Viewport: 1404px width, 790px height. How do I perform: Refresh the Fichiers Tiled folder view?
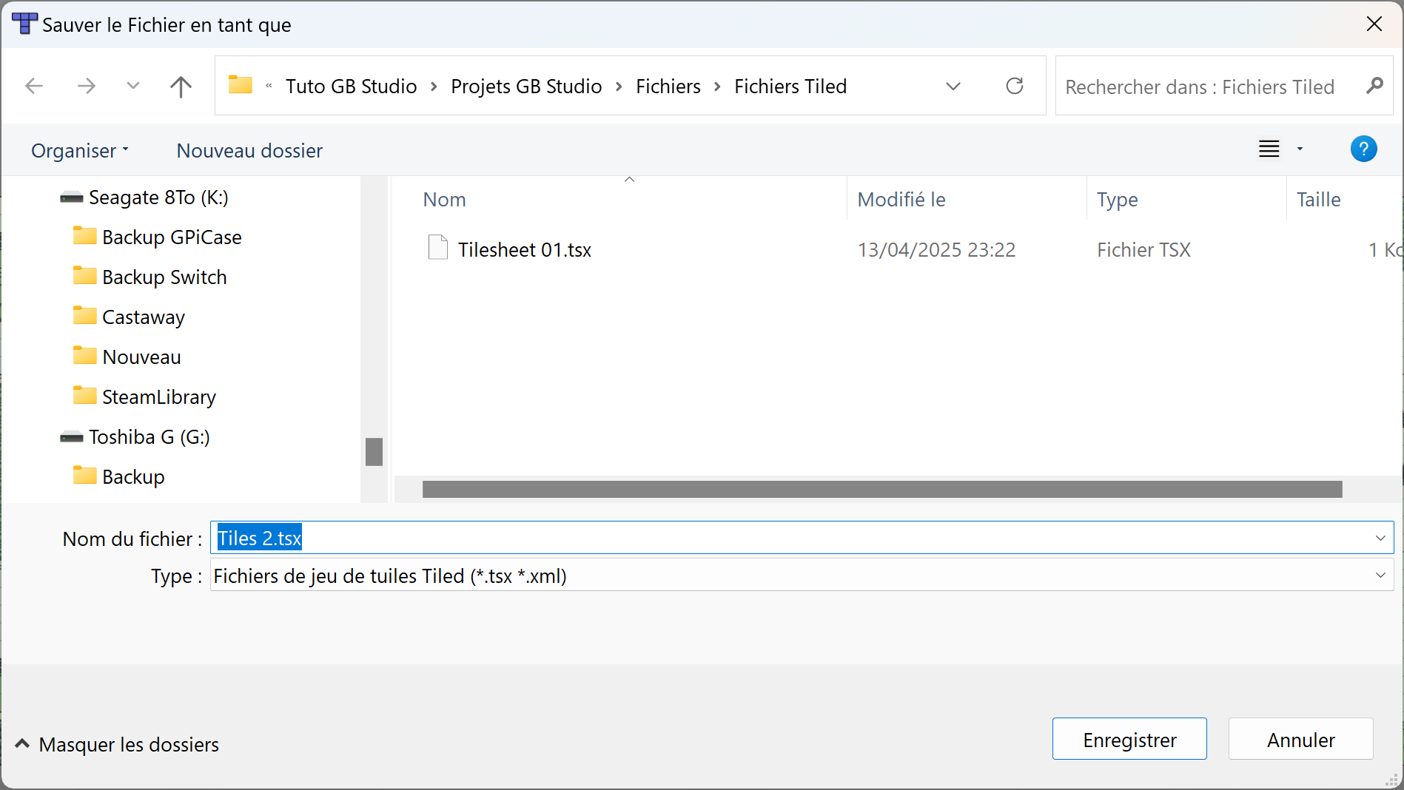pyautogui.click(x=1015, y=87)
